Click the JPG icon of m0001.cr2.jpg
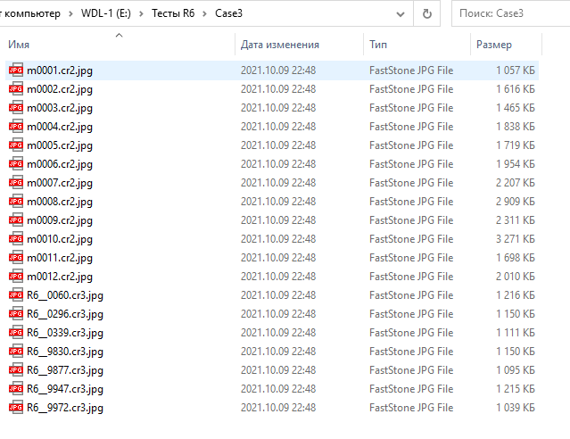The height and width of the screenshot is (439, 570). [15, 70]
